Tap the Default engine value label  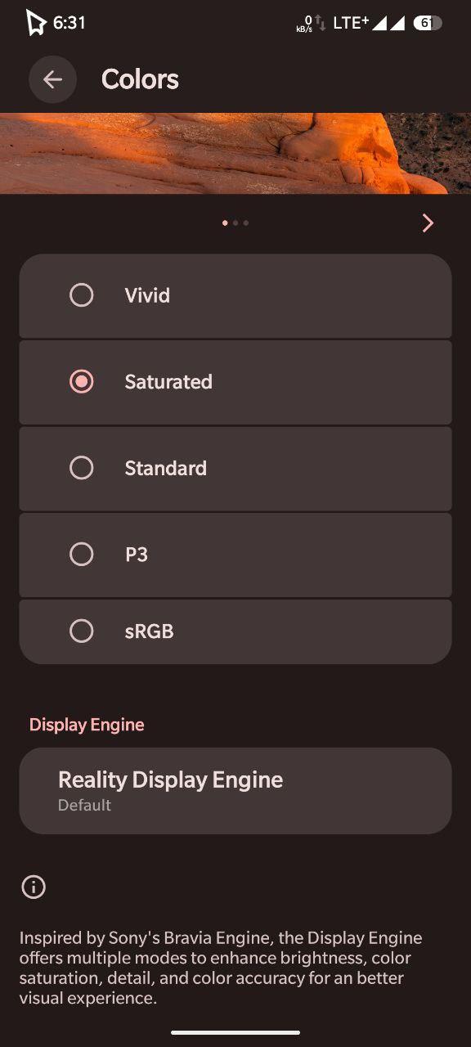click(x=84, y=805)
